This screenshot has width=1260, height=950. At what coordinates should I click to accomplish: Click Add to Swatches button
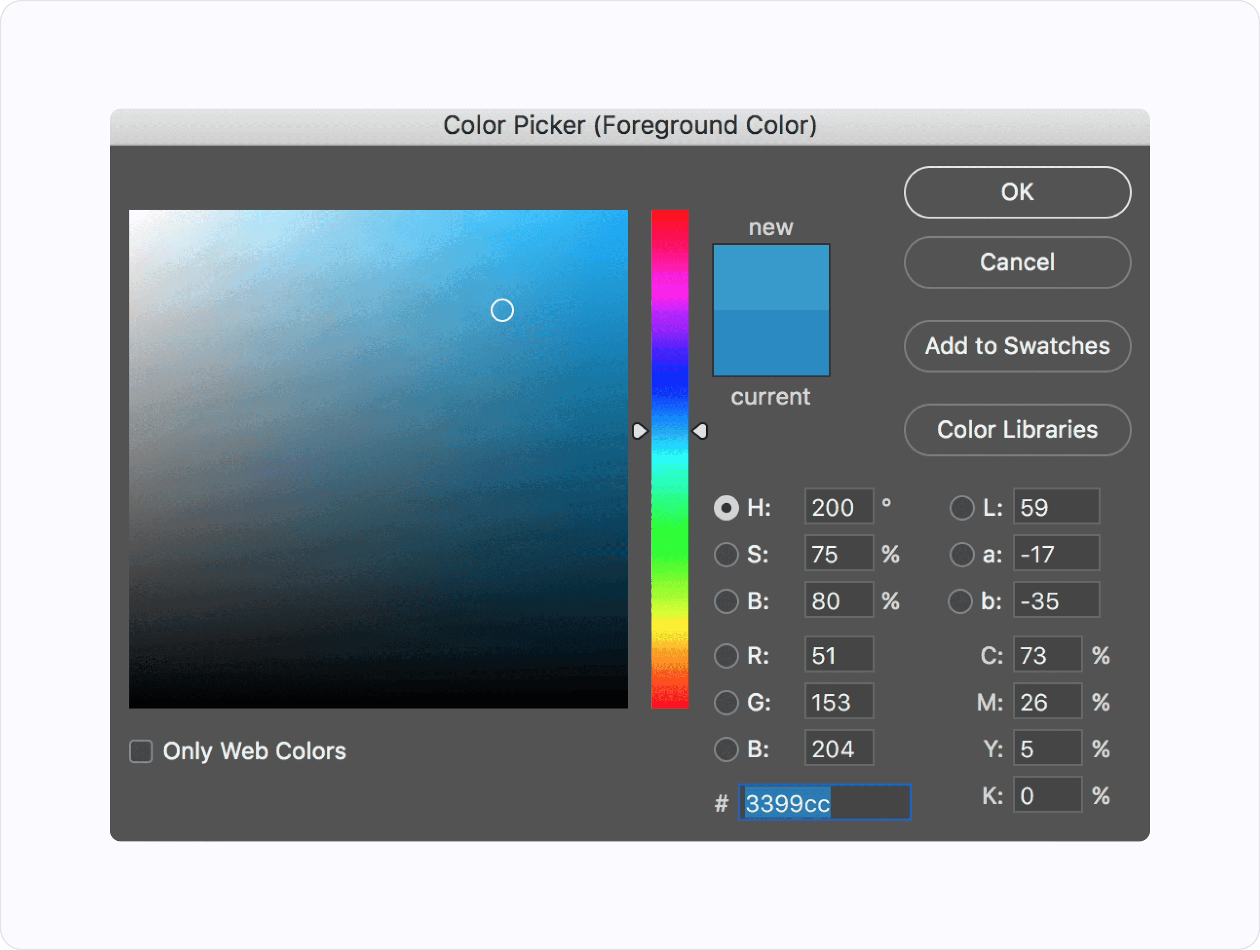[1016, 345]
